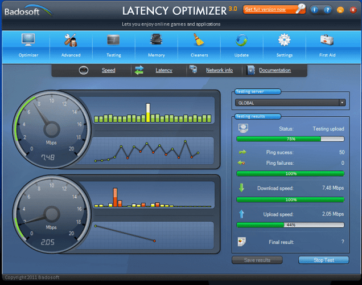This screenshot has width=362, height=285.
Task: Click Copyright 2011 Badosoft text
Action: tap(32, 277)
